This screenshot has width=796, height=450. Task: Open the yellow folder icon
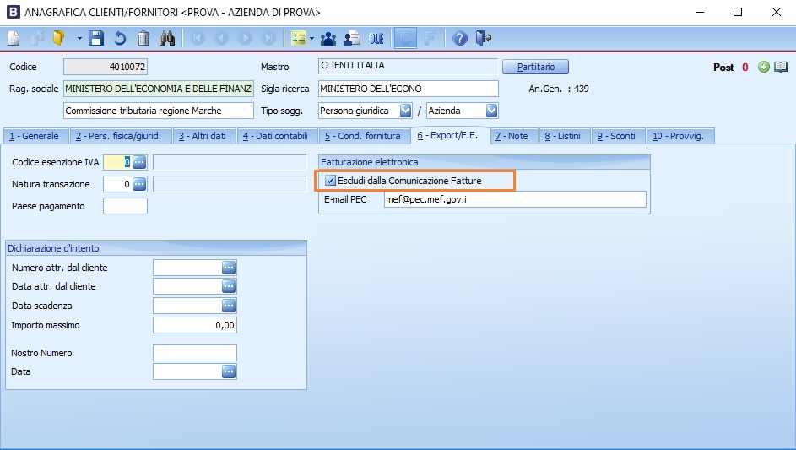point(59,38)
